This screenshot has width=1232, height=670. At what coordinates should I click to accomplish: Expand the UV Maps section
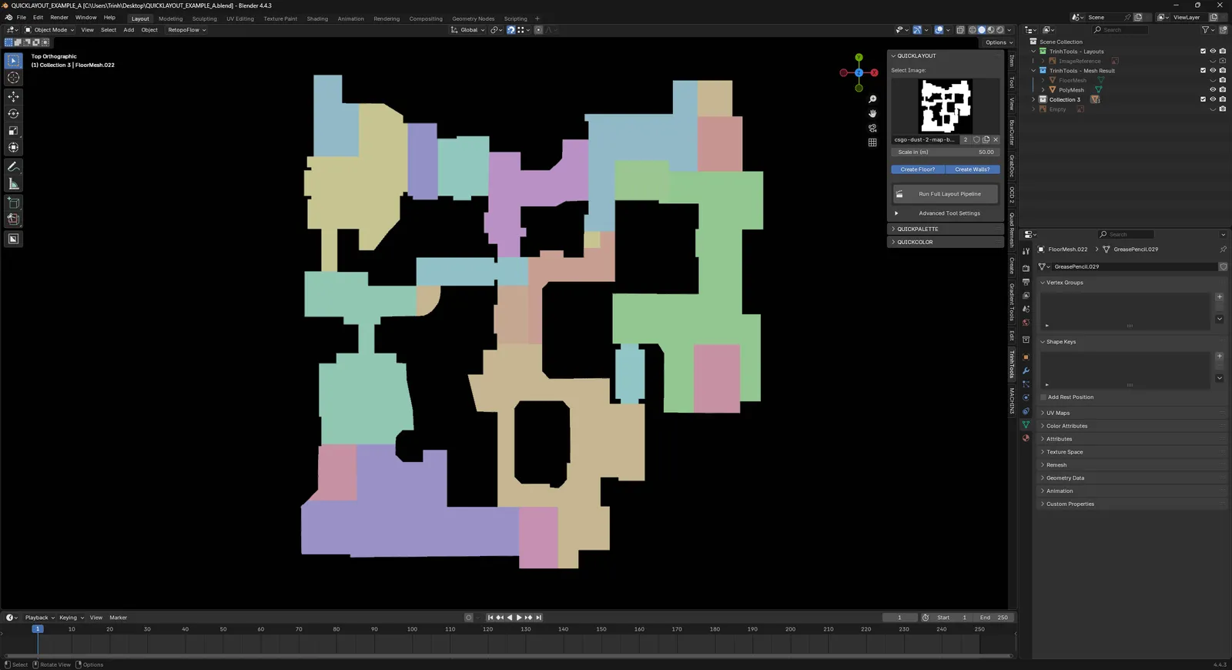pos(1057,413)
